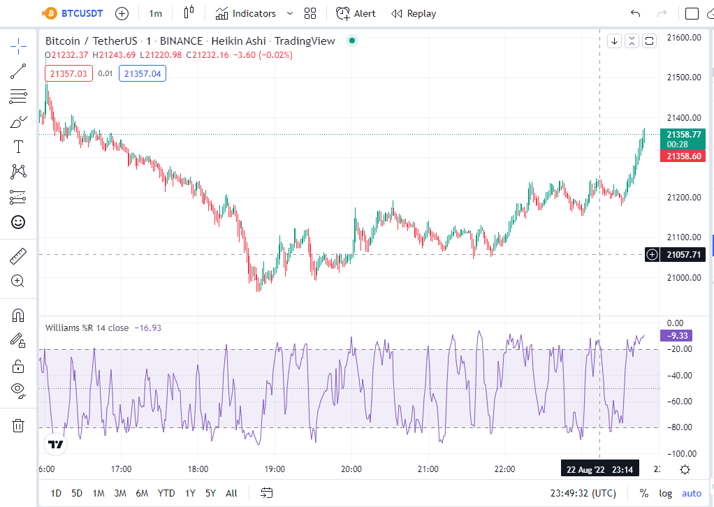Start bar Replay mode
Viewport: 714px width, 507px height.
pyautogui.click(x=414, y=14)
